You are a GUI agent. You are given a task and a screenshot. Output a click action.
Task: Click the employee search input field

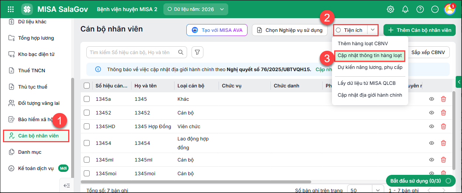point(137,52)
